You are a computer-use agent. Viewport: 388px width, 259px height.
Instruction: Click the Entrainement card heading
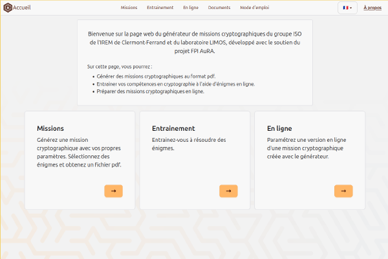(x=173, y=128)
